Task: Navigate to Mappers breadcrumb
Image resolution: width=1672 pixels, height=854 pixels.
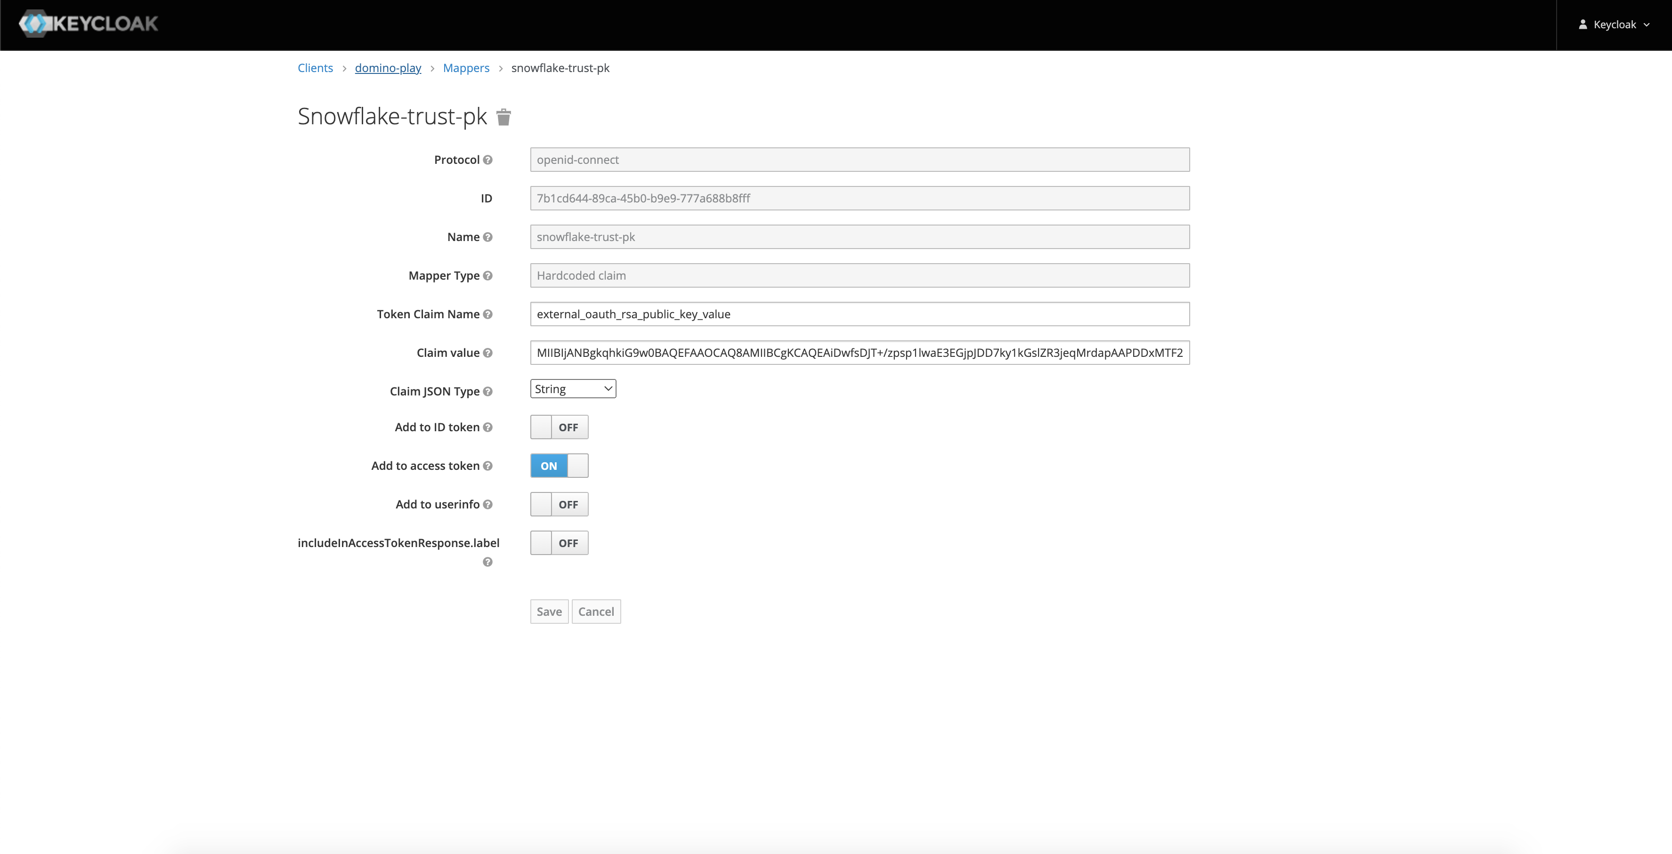Action: coord(466,68)
